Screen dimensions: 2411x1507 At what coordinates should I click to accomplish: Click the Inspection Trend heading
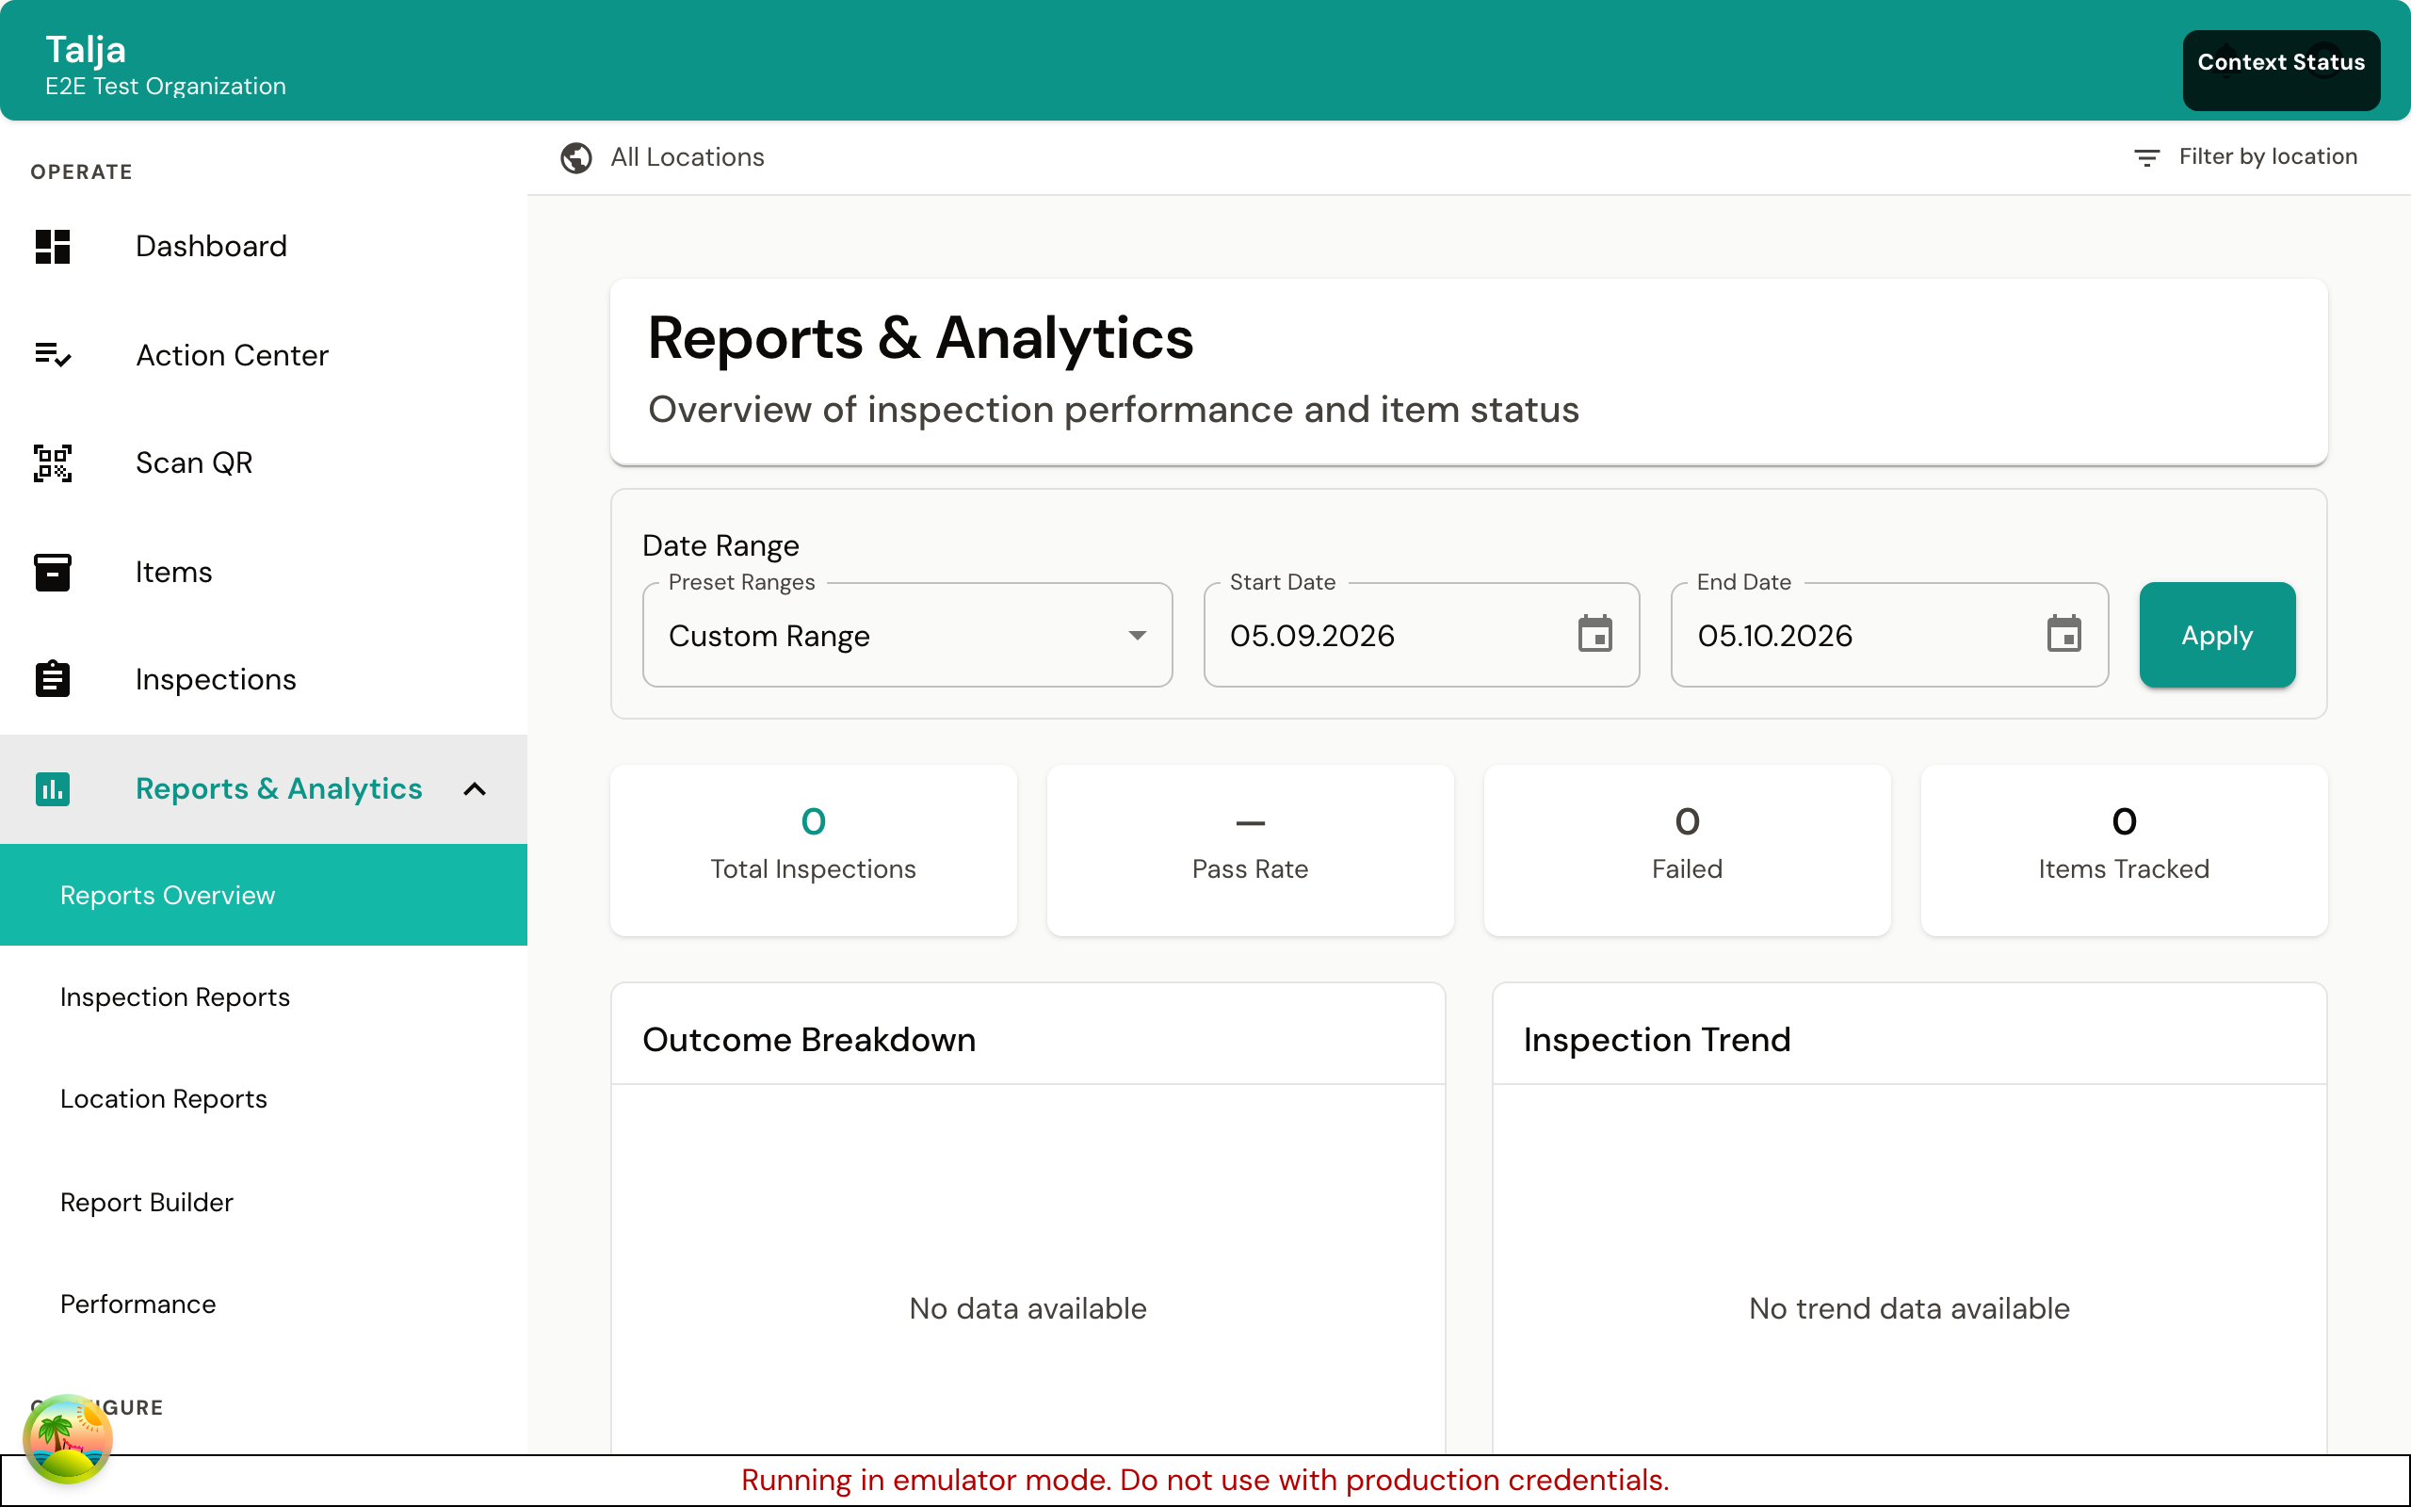pos(1657,1040)
